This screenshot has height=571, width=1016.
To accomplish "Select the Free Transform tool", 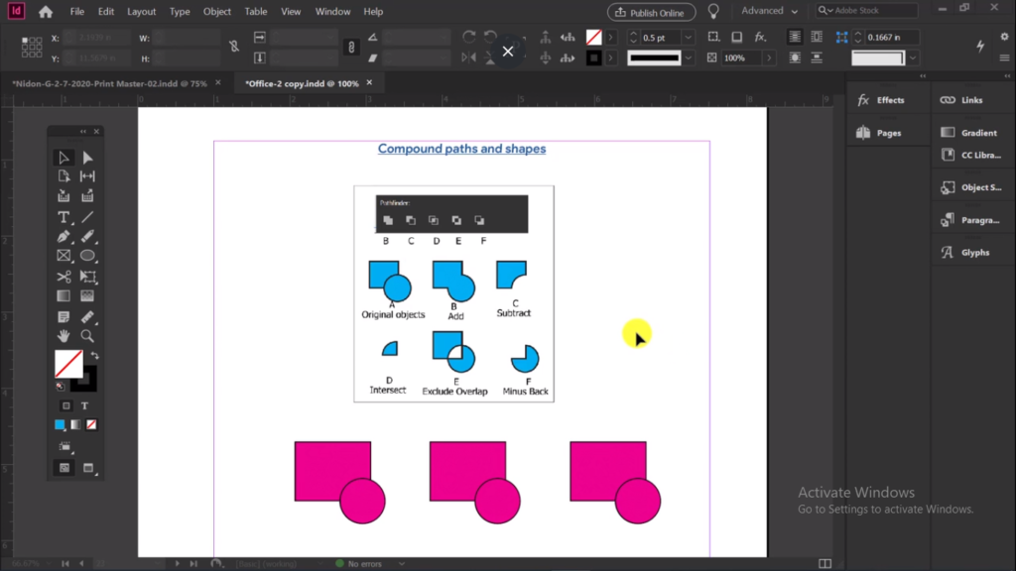I will click(87, 278).
